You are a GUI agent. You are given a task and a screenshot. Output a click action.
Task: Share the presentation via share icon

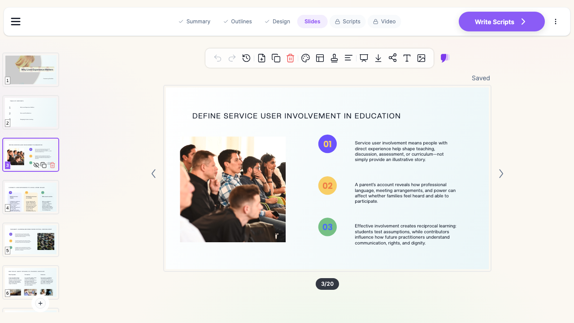392,58
